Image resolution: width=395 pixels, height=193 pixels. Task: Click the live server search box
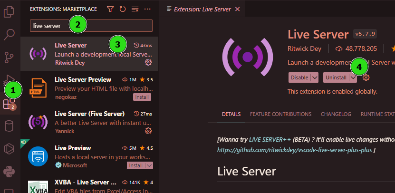click(91, 26)
